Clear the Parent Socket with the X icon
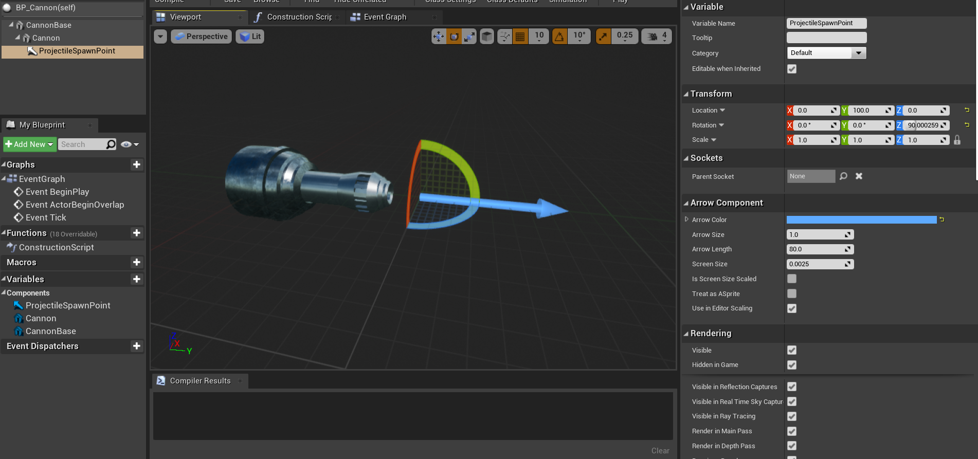 [x=859, y=176]
